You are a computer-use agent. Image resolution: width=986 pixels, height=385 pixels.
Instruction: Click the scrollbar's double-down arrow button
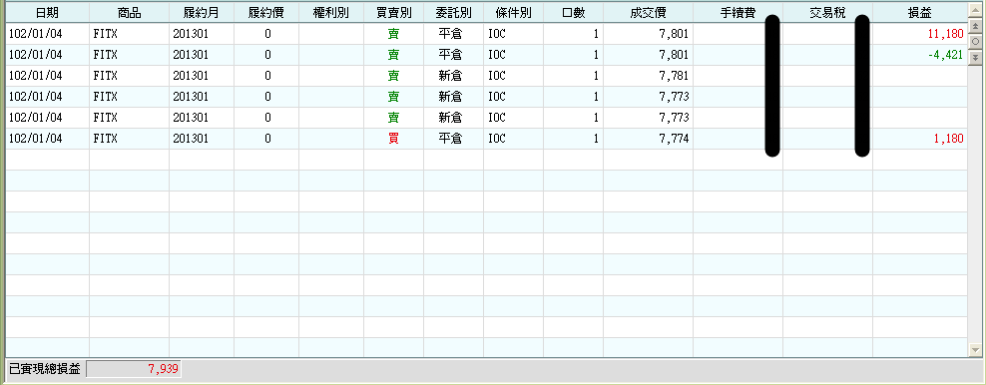point(975,57)
